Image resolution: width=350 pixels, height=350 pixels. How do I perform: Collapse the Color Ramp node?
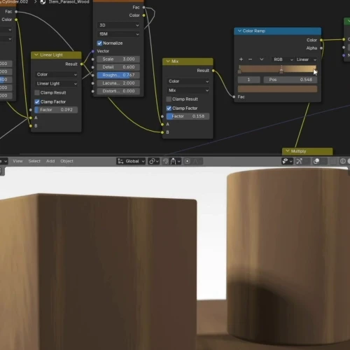pyautogui.click(x=239, y=31)
